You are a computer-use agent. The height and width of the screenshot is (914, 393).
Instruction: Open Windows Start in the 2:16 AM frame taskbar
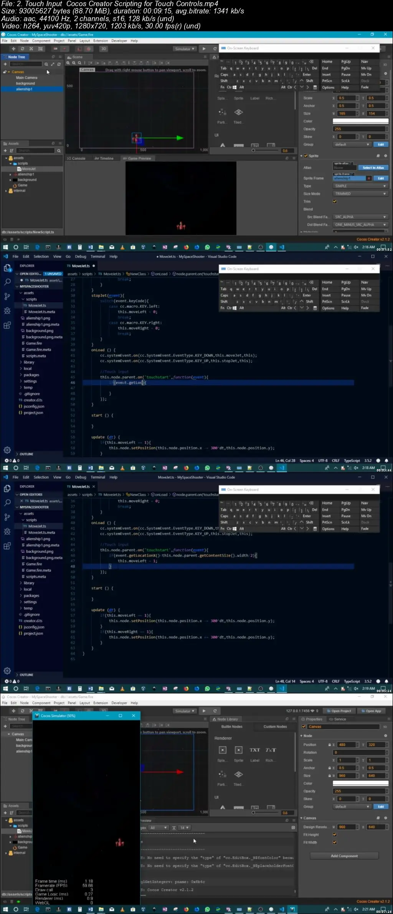coord(5,247)
